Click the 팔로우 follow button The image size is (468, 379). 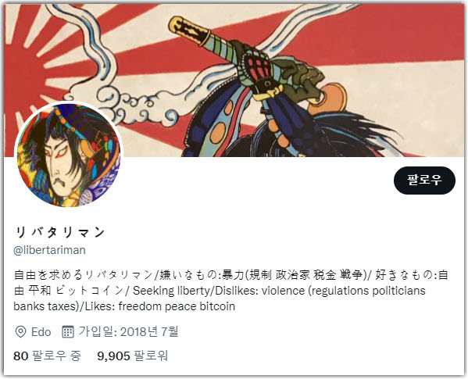point(424,181)
